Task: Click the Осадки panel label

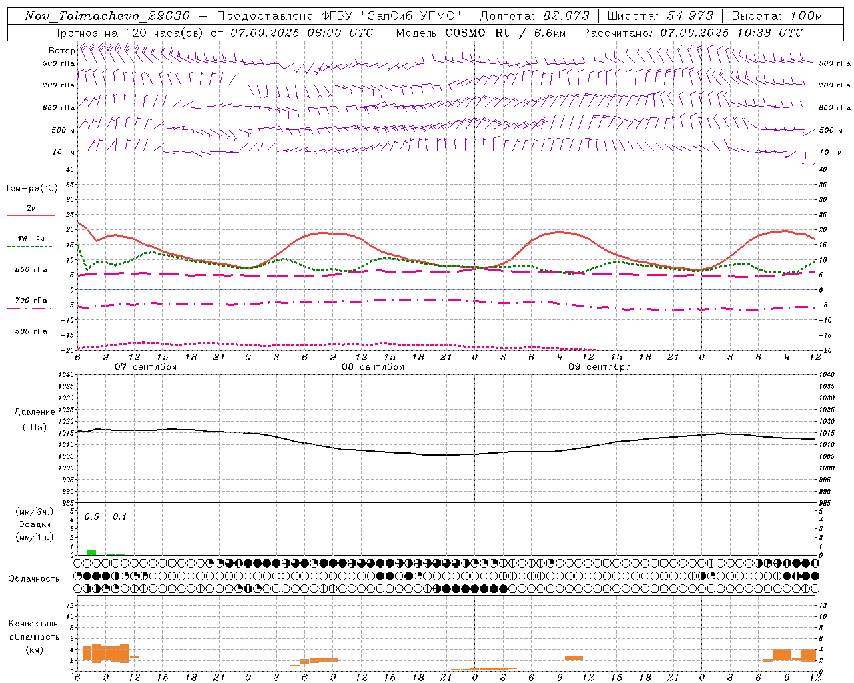Action: point(35,524)
